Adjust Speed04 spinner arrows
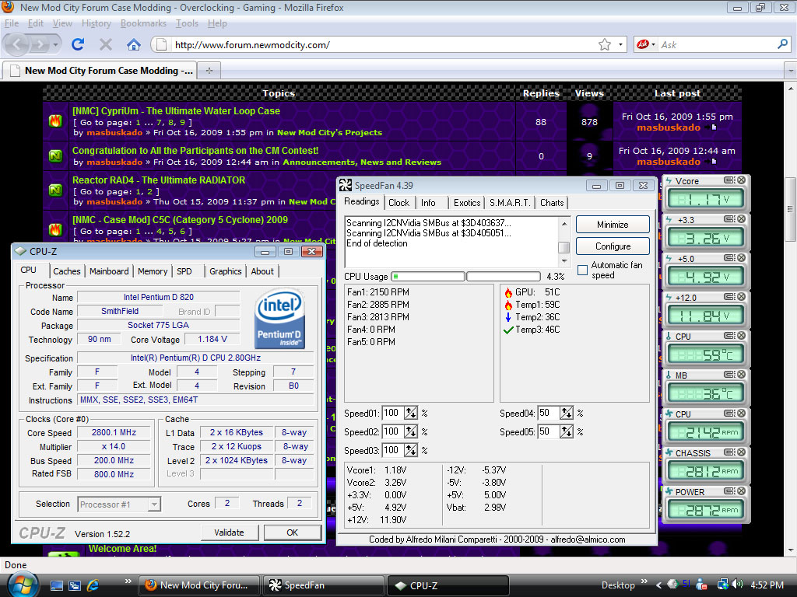 coord(567,414)
